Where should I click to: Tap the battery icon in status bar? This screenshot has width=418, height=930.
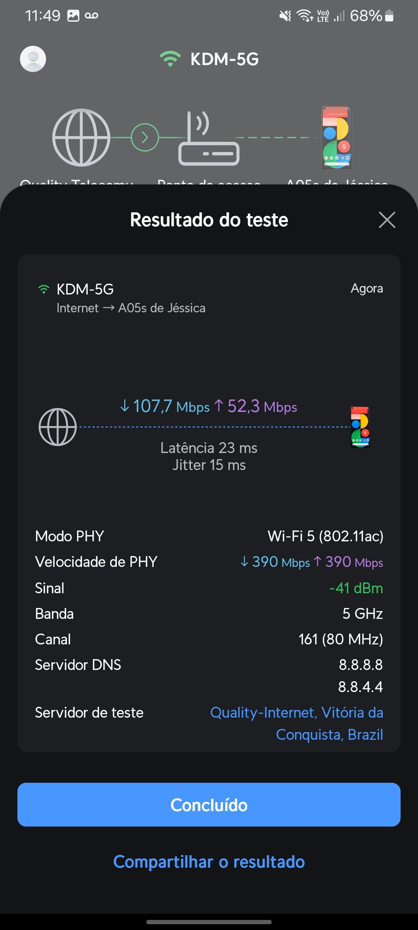point(389,16)
